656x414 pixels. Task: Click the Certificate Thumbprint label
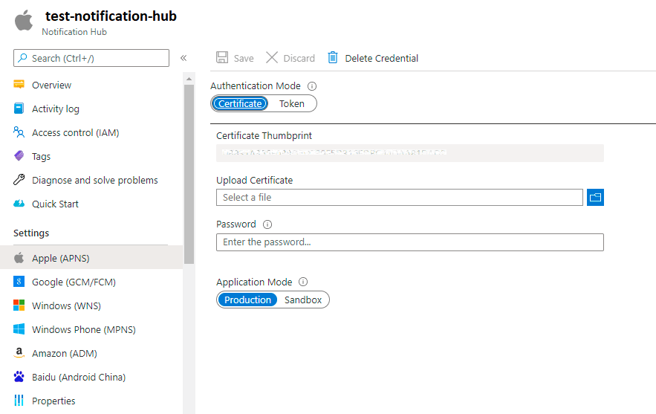264,135
